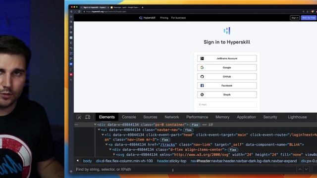The image size is (317, 178).
Task: Activate the DevTools element picker icon
Action: pyautogui.click(x=79, y=117)
